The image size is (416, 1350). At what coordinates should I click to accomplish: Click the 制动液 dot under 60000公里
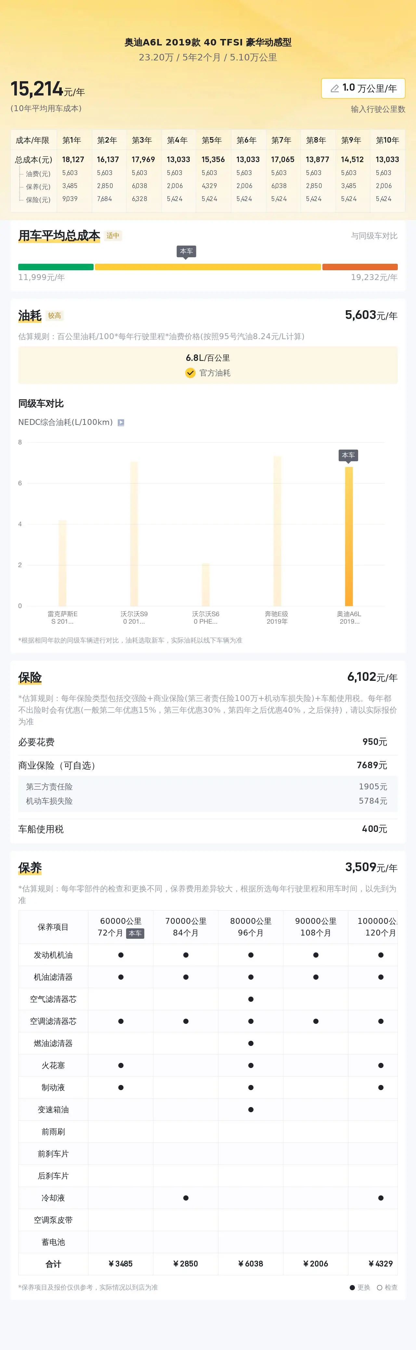coord(121,1088)
